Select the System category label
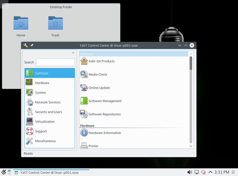This screenshot has width=238, height=176. click(40, 93)
